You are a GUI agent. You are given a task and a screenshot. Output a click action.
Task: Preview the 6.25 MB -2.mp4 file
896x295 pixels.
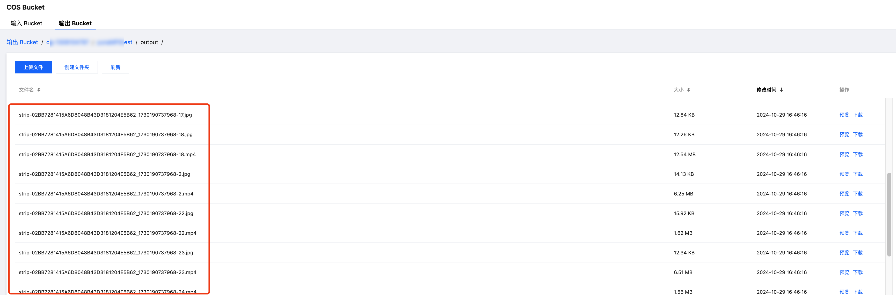(x=844, y=194)
